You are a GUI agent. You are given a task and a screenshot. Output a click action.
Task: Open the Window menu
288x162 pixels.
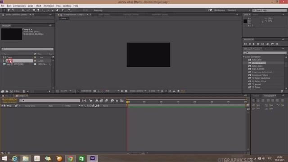pyautogui.click(x=67, y=6)
